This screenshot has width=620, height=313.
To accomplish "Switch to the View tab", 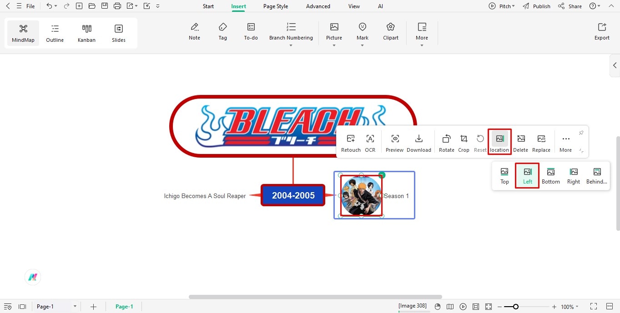I will 354,6.
